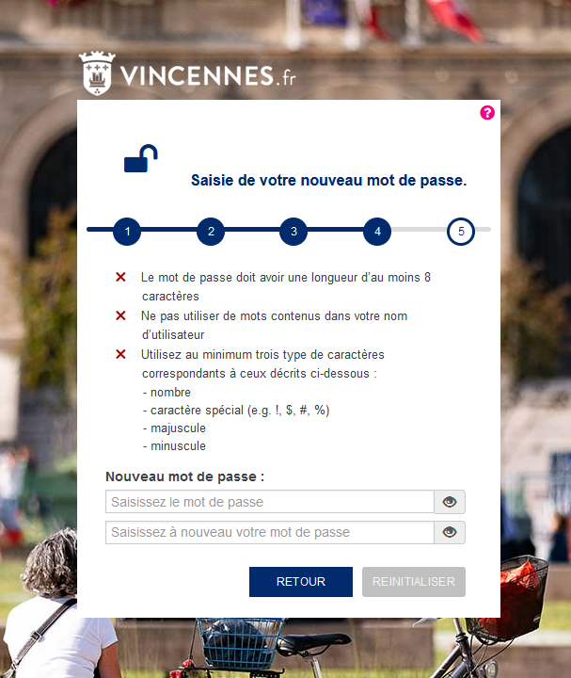This screenshot has height=678, width=571.
Task: Click the Vincennes coat of arms logo
Action: coord(97,73)
